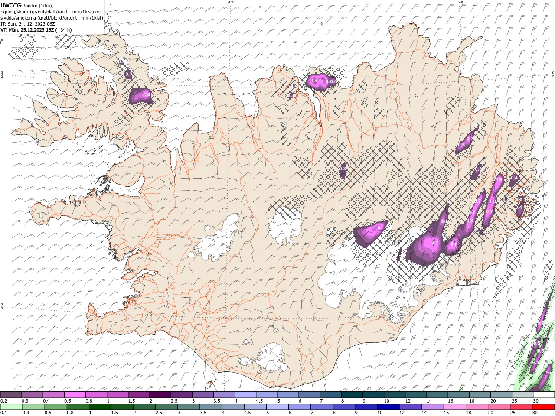Click the '0.2' label in the upper legend row
The image size is (555, 416).
(4, 401)
